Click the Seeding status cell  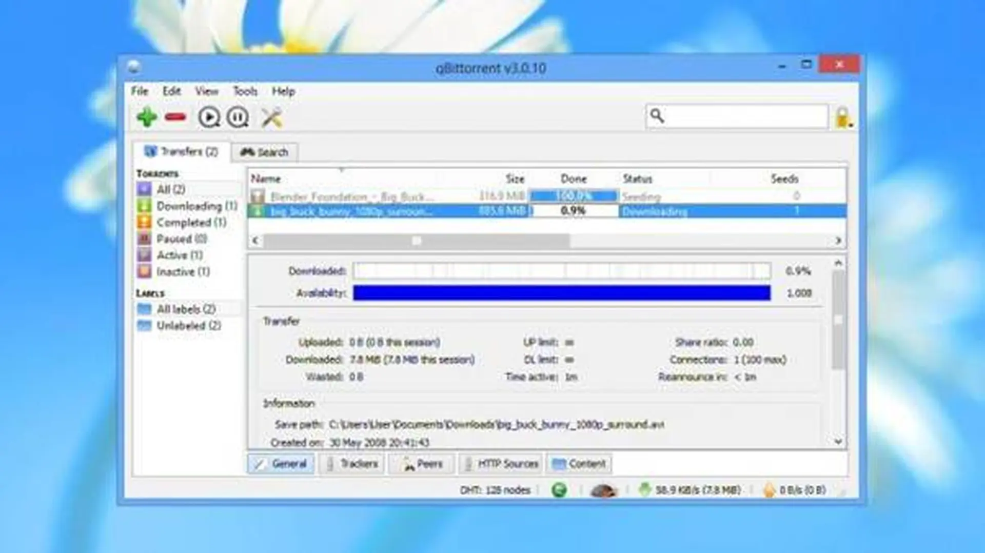(x=641, y=196)
